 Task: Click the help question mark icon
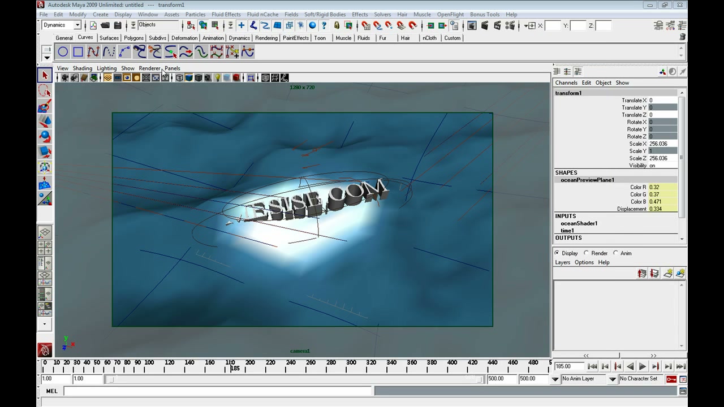pyautogui.click(x=324, y=25)
